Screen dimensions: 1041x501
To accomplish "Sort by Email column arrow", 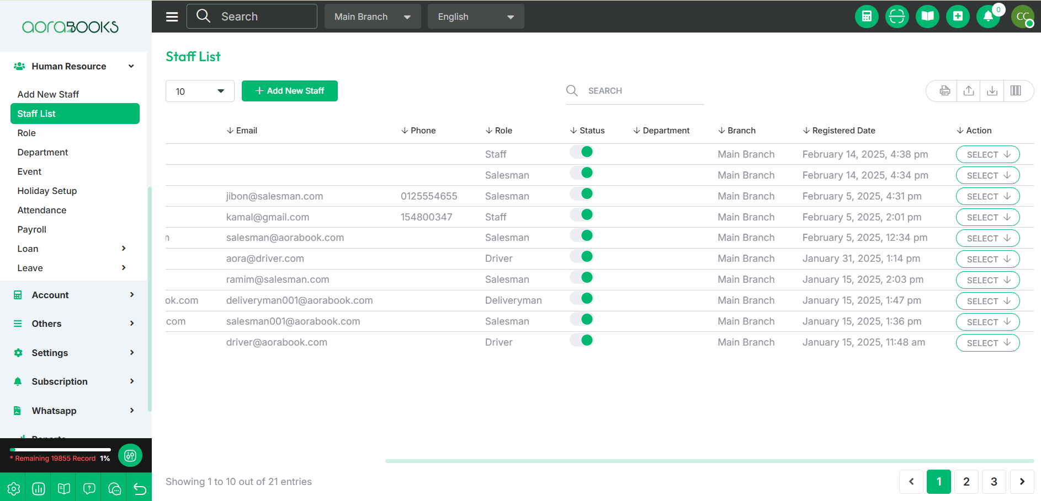I will pyautogui.click(x=230, y=131).
